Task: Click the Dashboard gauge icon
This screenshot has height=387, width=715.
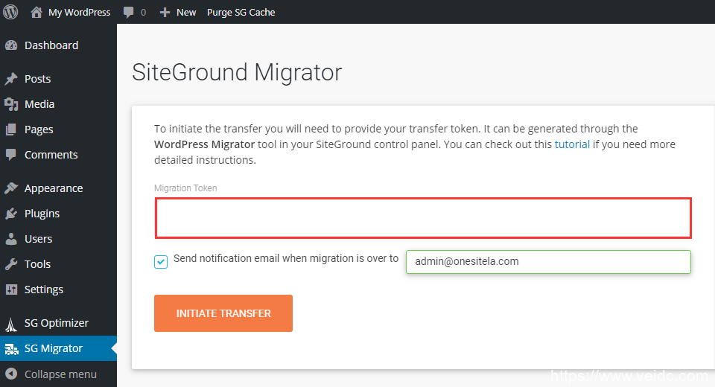Action: pyautogui.click(x=11, y=45)
